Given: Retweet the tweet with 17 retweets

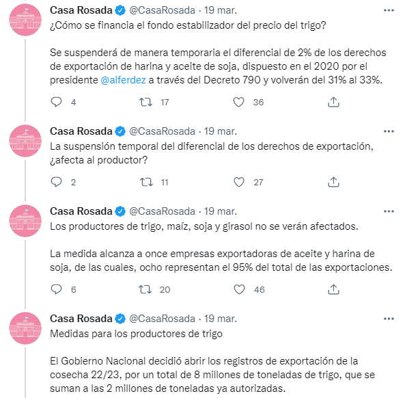Looking at the screenshot, I should click(146, 102).
